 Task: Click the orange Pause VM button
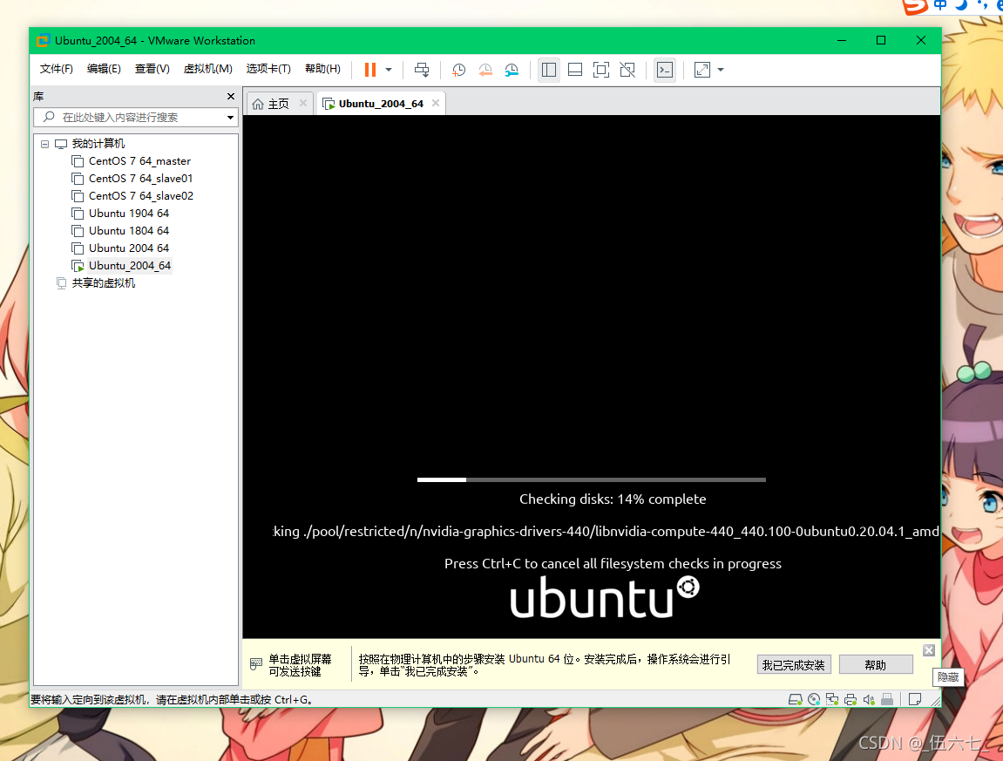[x=369, y=70]
